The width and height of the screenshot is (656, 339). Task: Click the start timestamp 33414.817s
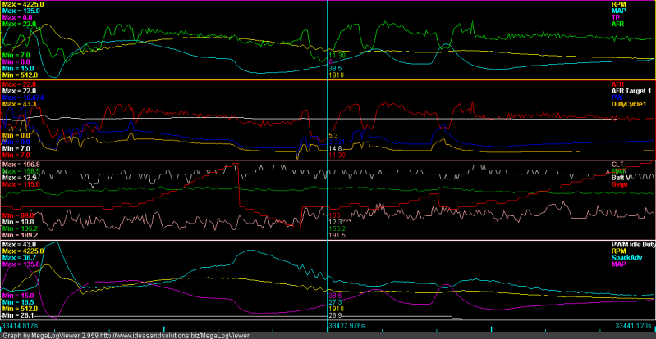point(19,325)
